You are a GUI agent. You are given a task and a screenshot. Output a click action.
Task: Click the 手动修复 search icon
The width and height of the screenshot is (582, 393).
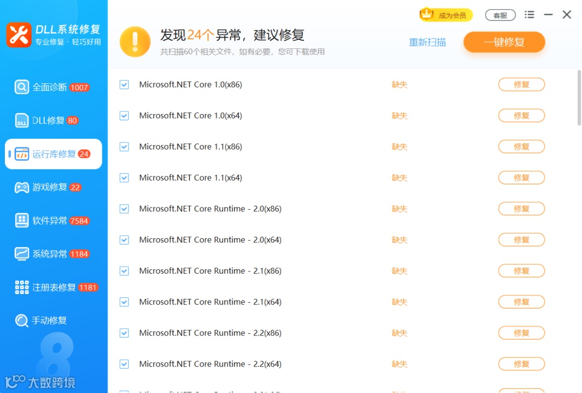point(22,320)
